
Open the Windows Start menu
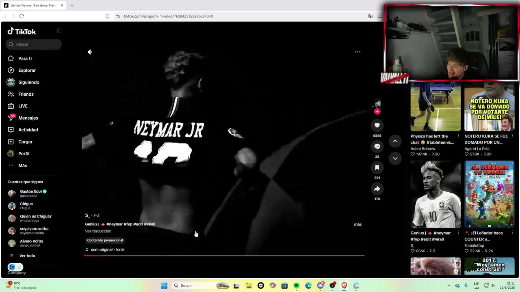pyautogui.click(x=164, y=286)
